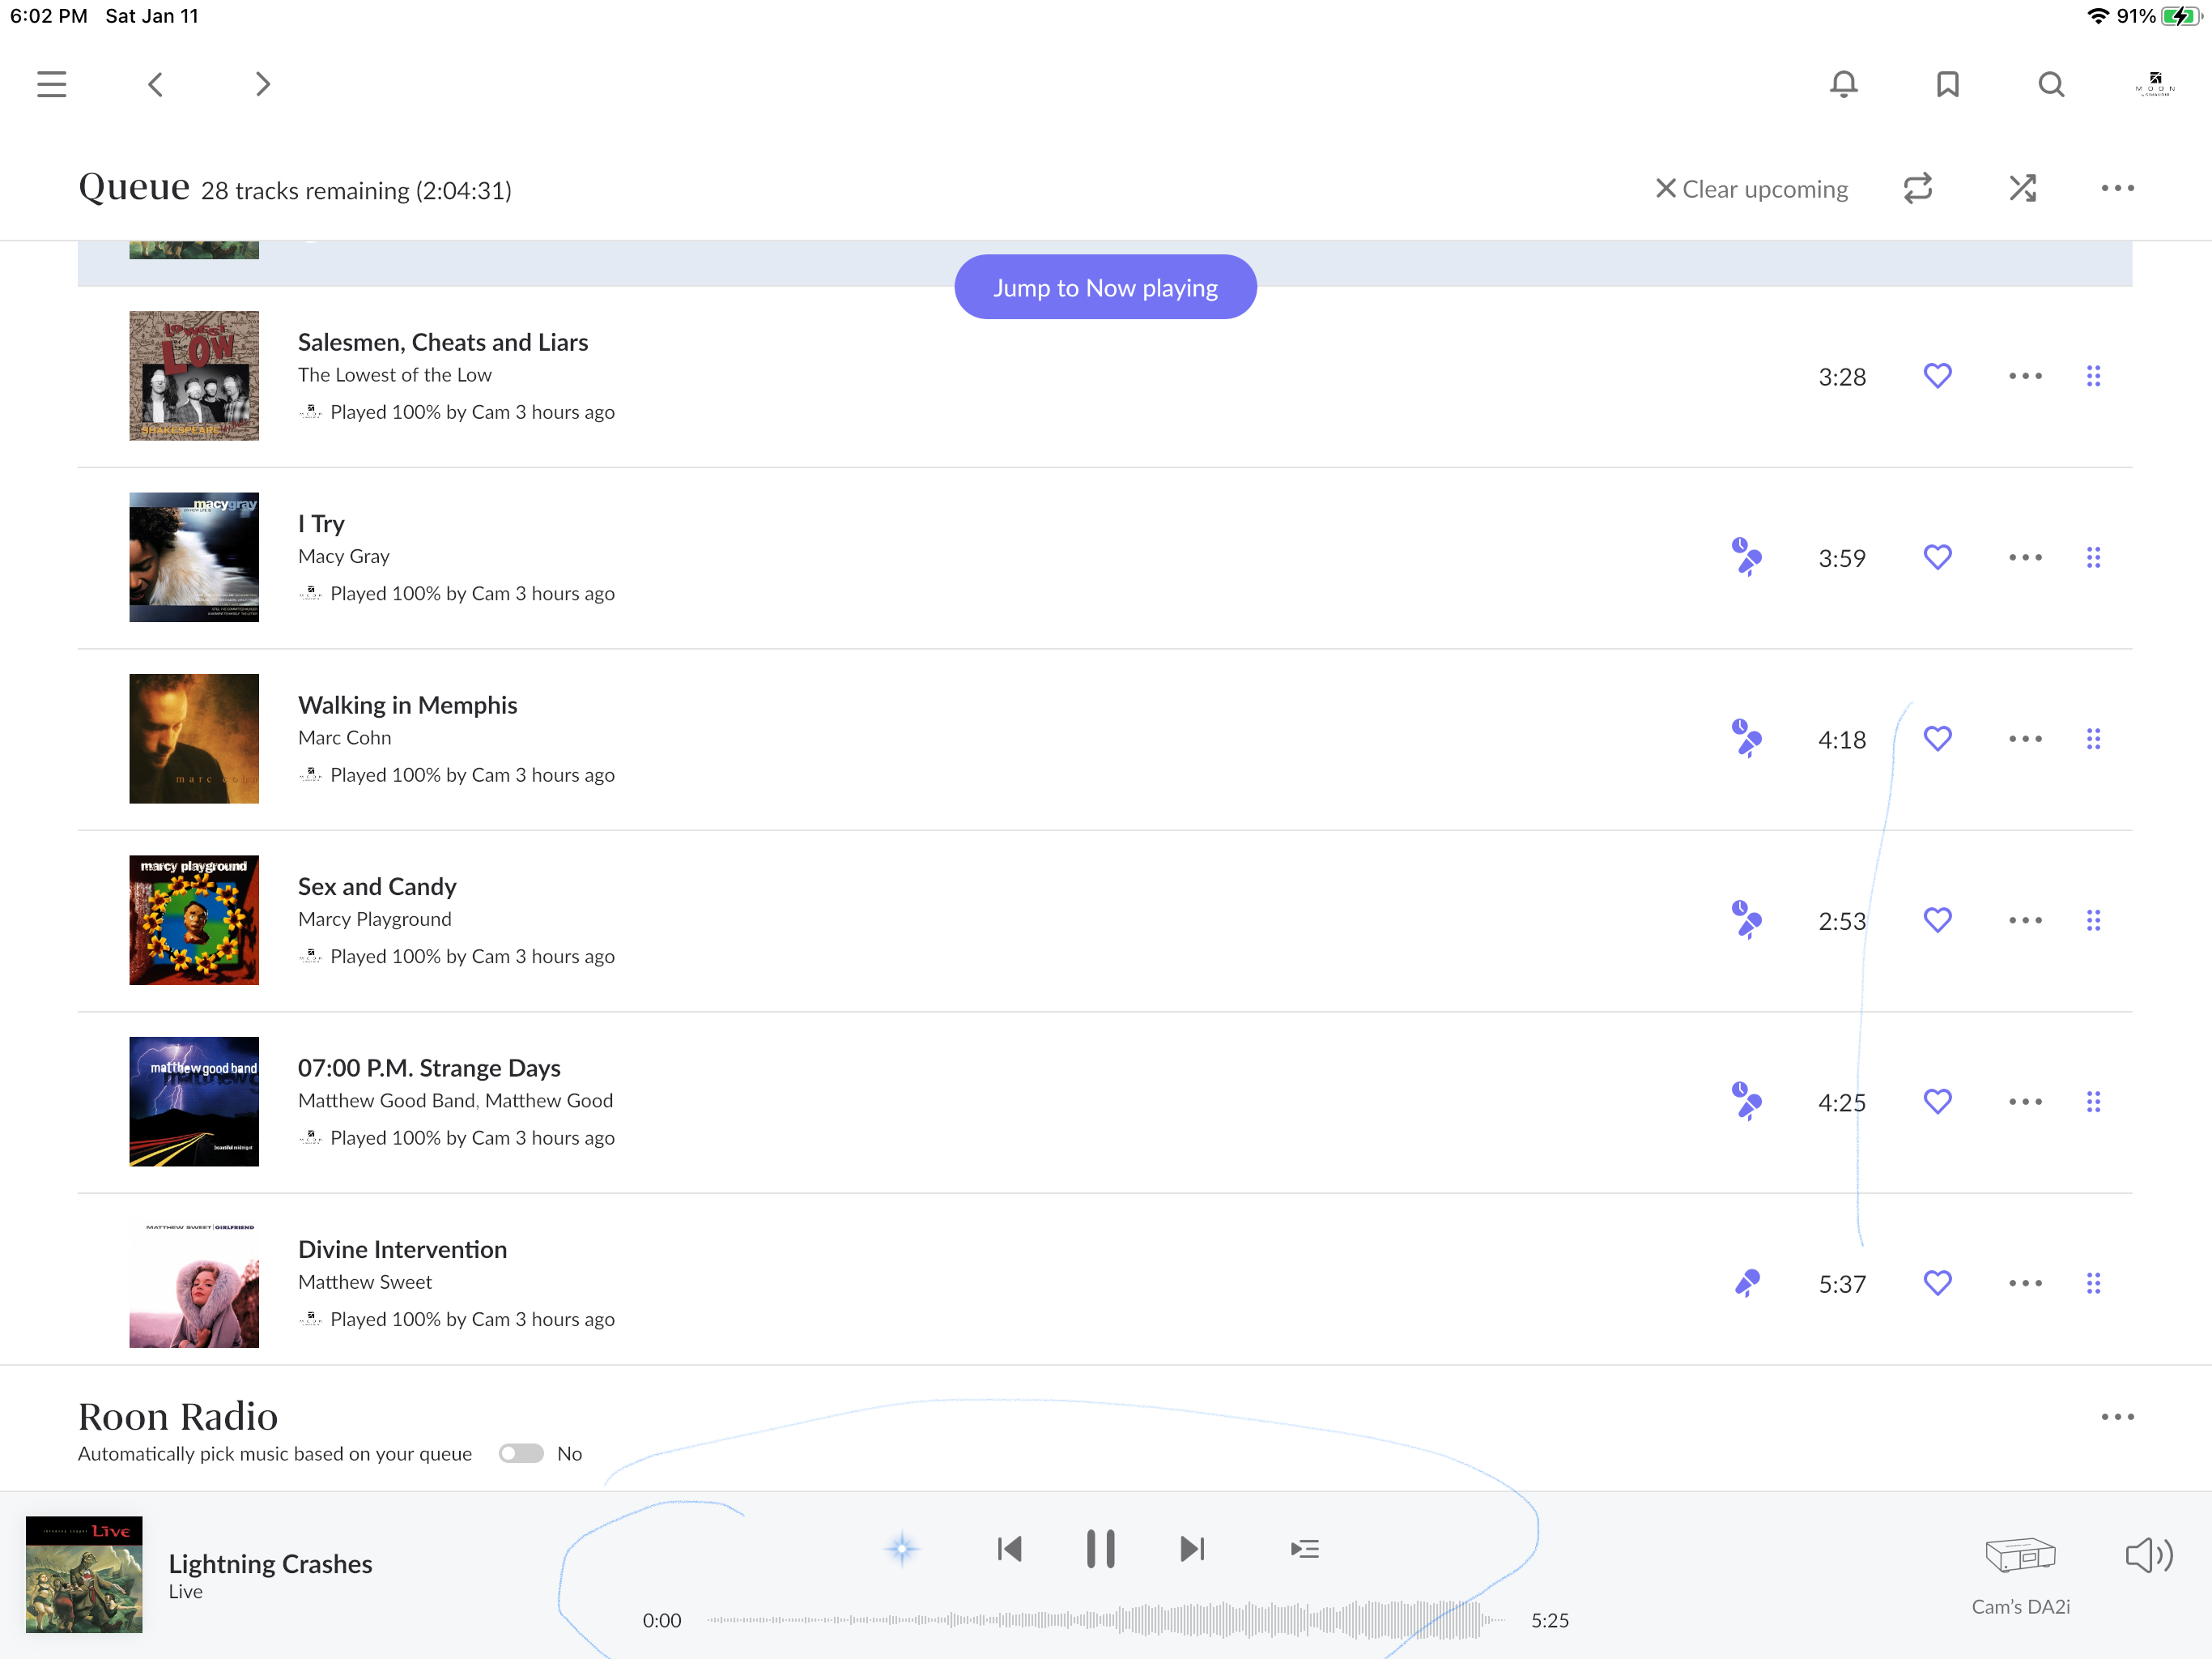Select reorder handle for Divine Intervention

[x=2093, y=1283]
